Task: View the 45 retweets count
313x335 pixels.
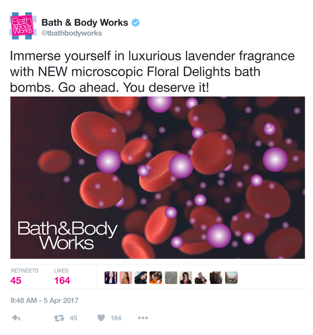Action: [16, 280]
